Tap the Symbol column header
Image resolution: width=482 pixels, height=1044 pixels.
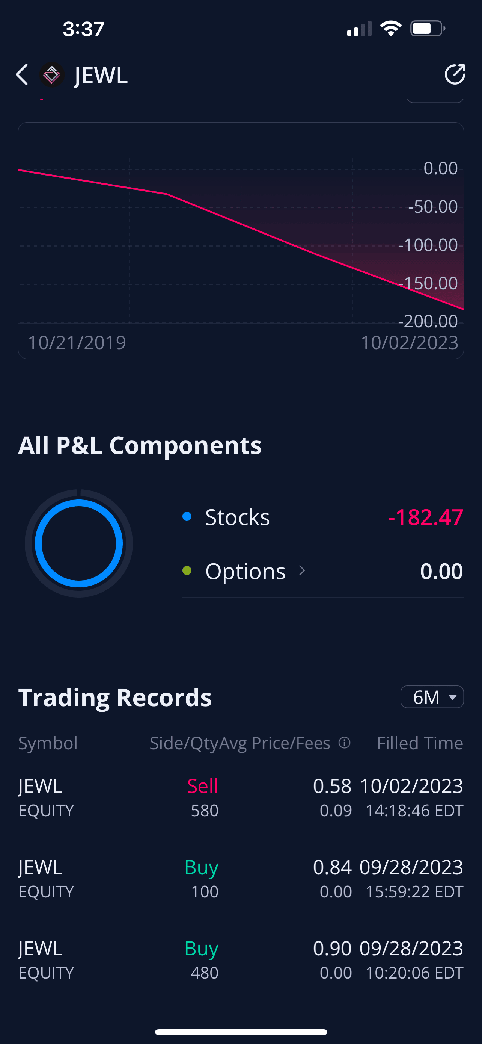point(48,743)
